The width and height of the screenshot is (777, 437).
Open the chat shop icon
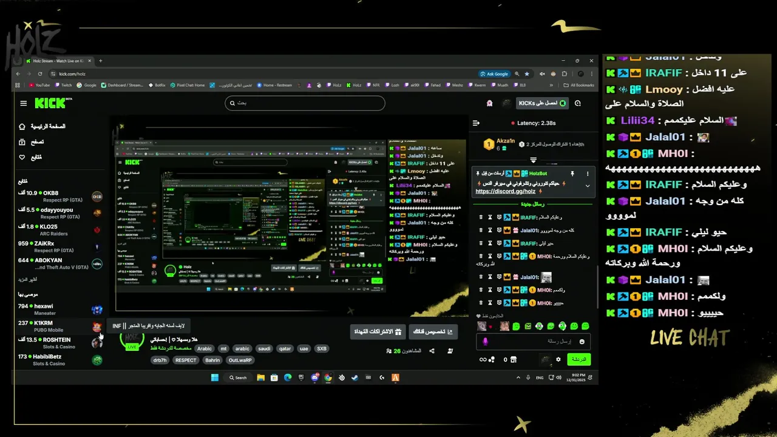pyautogui.click(x=514, y=359)
